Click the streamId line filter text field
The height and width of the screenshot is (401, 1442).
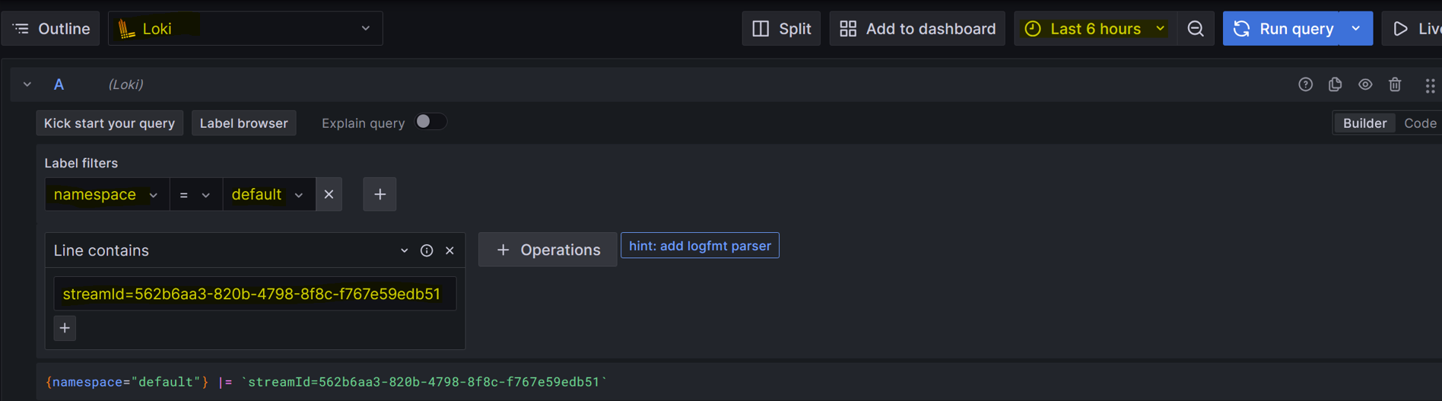pos(254,294)
